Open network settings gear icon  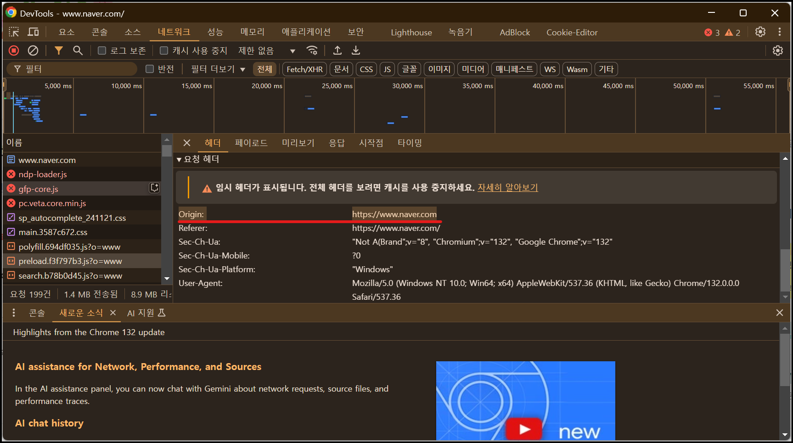tap(777, 50)
